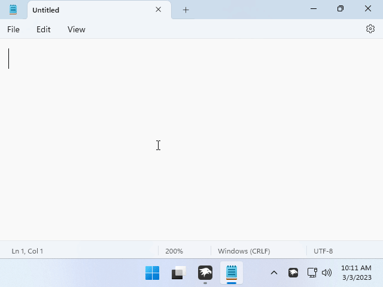The height and width of the screenshot is (287, 383).
Task: Launch the eagle app on taskbar
Action: 205,273
